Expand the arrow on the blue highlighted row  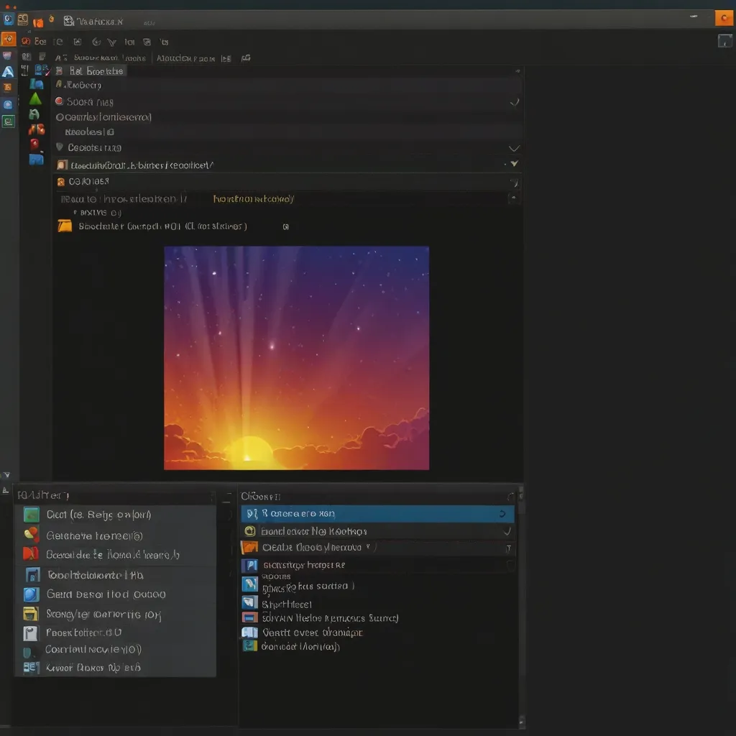[502, 514]
